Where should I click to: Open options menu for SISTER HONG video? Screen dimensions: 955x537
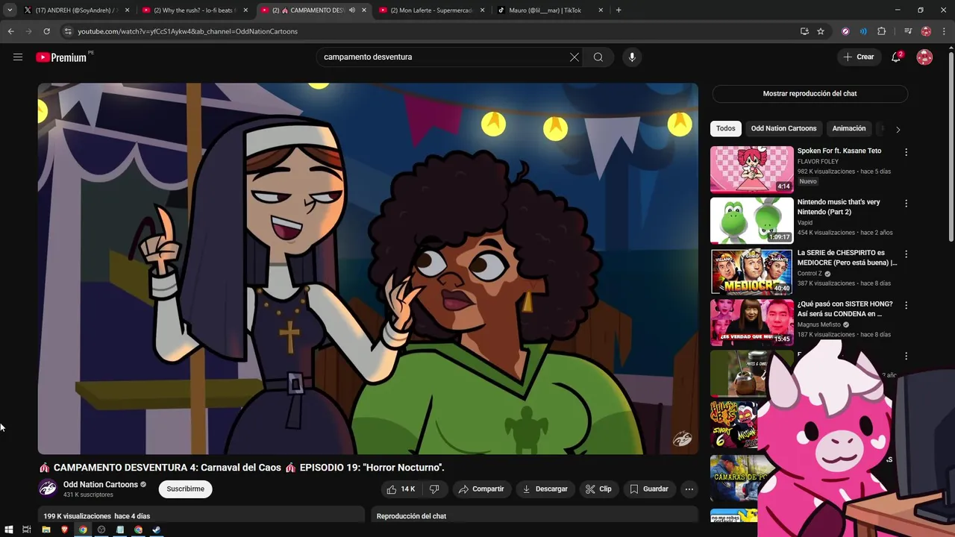coord(907,305)
